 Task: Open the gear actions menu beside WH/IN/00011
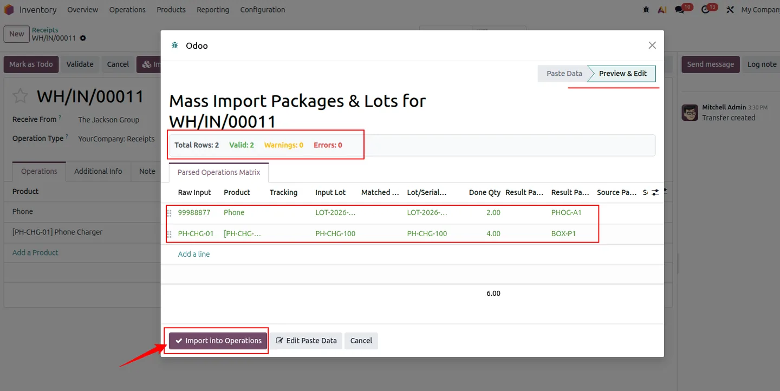(83, 38)
